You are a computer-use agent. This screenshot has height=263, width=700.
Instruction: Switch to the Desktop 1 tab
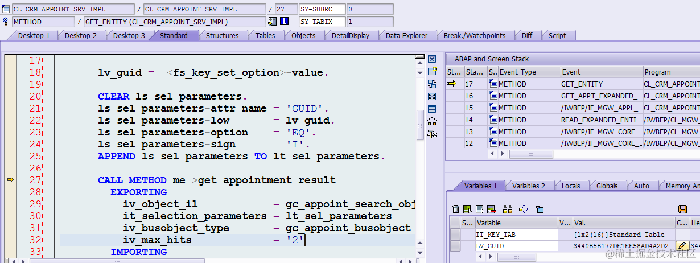pos(34,35)
